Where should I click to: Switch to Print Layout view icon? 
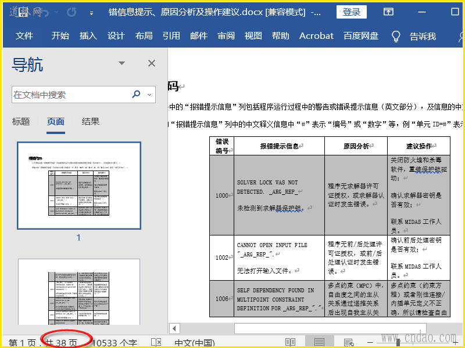(319, 343)
